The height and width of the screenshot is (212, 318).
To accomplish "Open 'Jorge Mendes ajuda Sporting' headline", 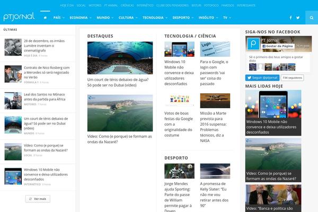I will tap(178, 197).
